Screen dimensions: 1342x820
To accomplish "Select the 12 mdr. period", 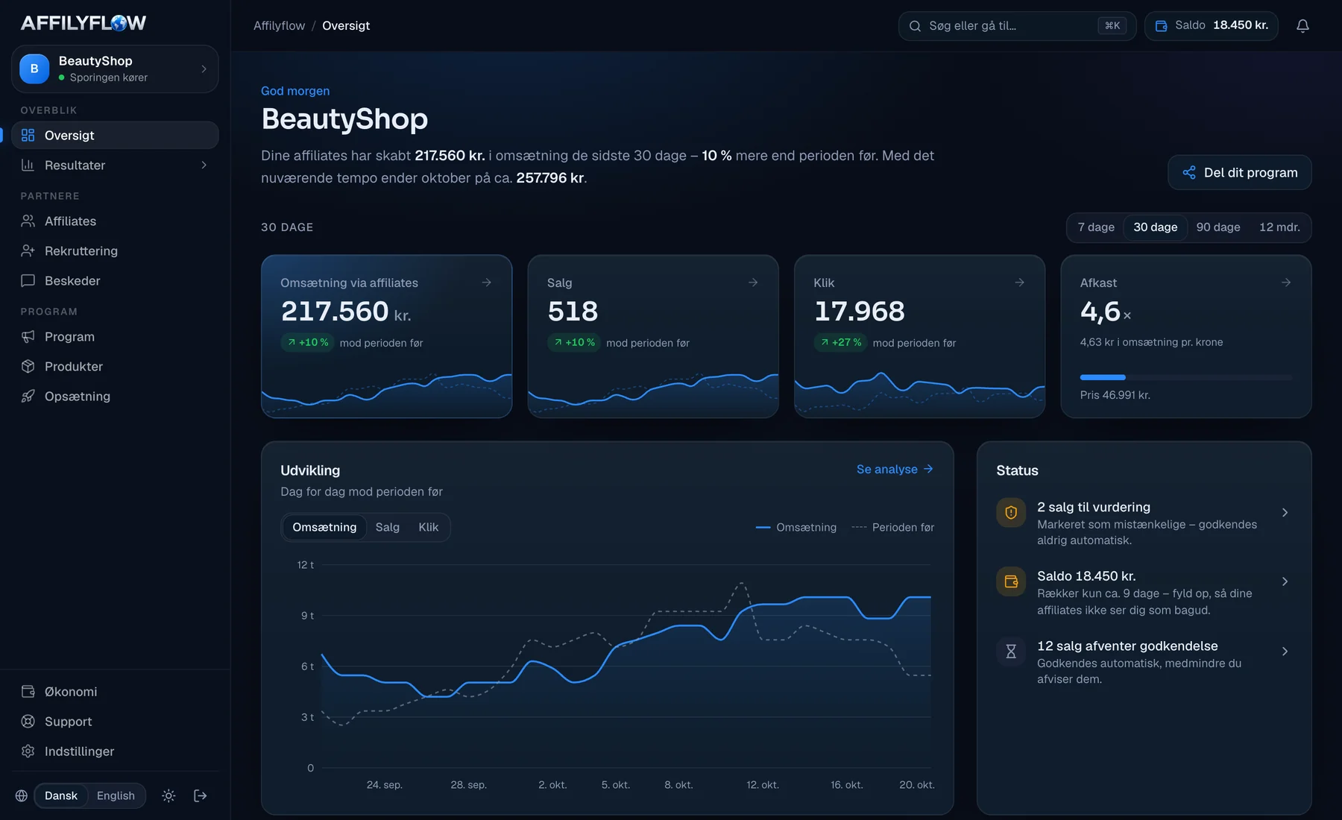I will [x=1279, y=227].
